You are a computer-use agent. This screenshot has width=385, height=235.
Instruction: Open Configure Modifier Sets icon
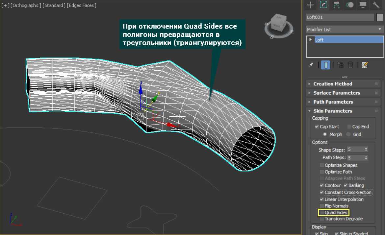pyautogui.click(x=364, y=65)
